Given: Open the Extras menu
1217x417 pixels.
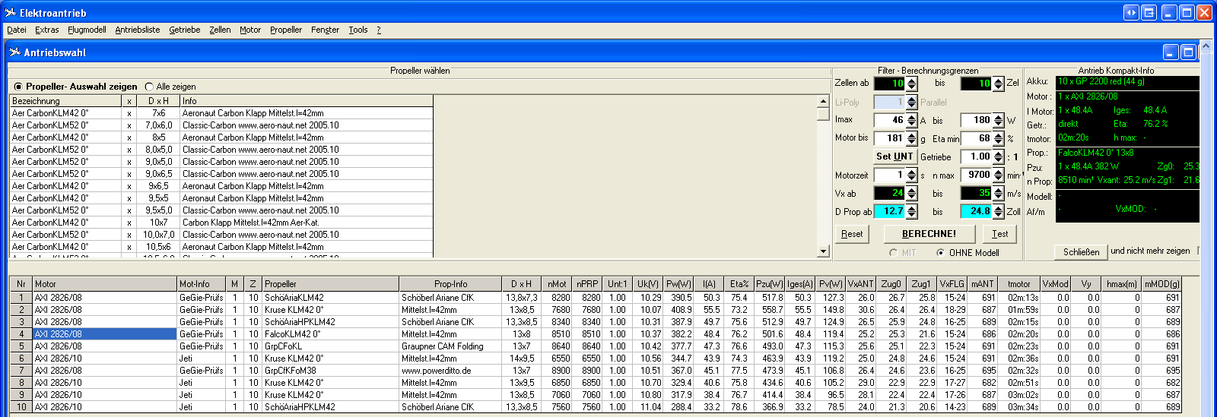Looking at the screenshot, I should point(46,30).
